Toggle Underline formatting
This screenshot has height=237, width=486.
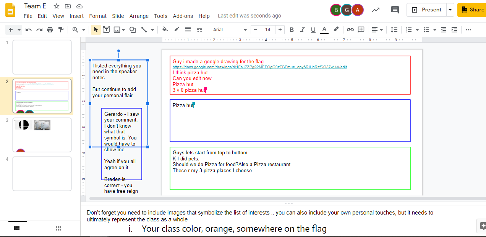tap(313, 30)
